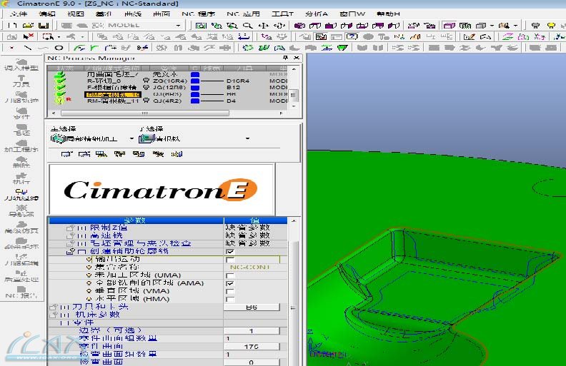Image resolution: width=566 pixels, height=366 pixels.
Task: Open the 子选择 sub selection dropdown
Action: click(x=247, y=138)
